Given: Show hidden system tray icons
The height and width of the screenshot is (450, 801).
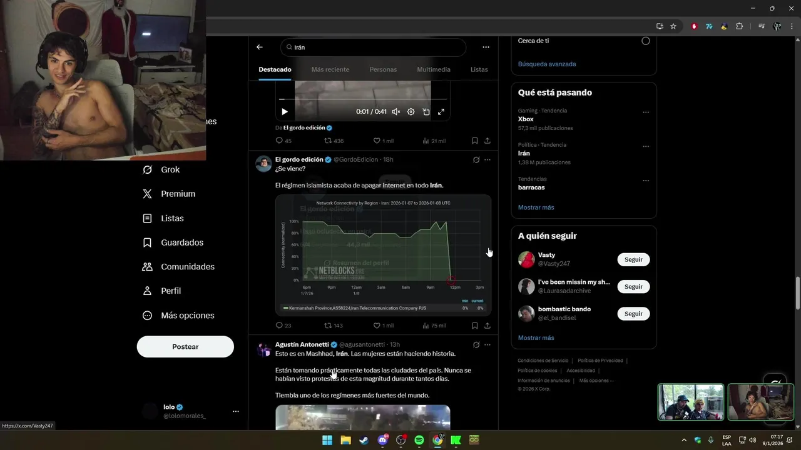Looking at the screenshot, I should pos(685,440).
